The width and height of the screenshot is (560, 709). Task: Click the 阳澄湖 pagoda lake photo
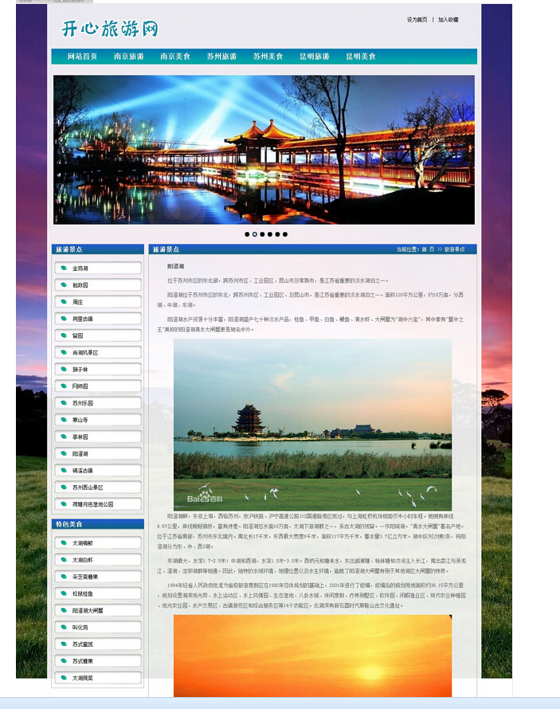pos(312,424)
